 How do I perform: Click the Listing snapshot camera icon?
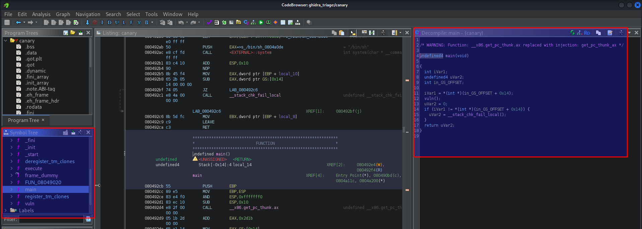(383, 33)
